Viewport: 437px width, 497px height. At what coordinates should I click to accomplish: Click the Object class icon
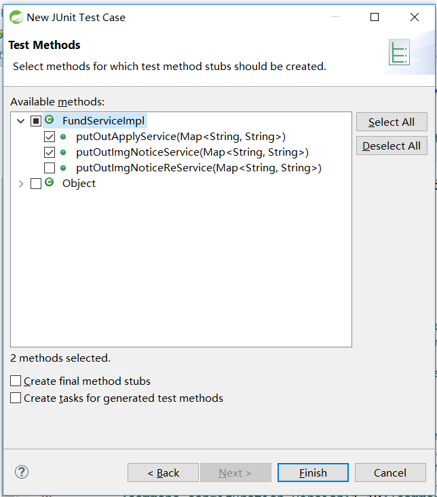tap(50, 183)
